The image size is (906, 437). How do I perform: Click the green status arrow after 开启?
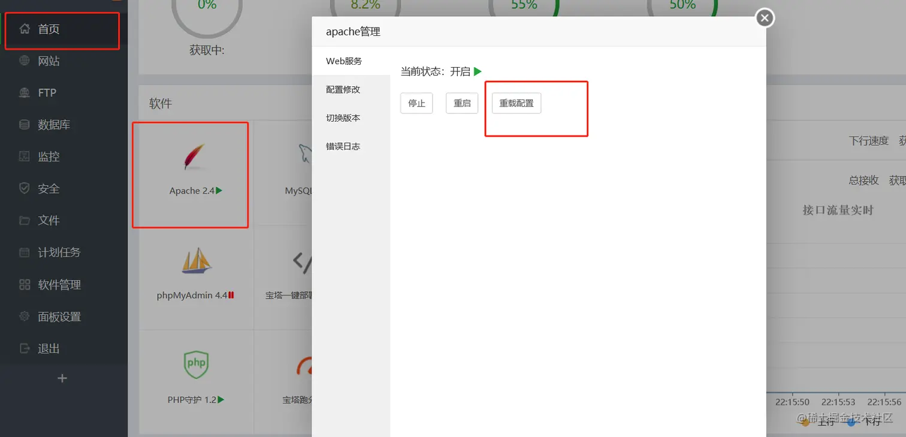click(478, 71)
